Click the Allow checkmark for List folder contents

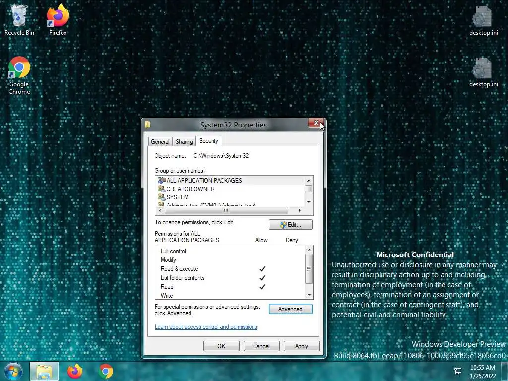(x=262, y=278)
